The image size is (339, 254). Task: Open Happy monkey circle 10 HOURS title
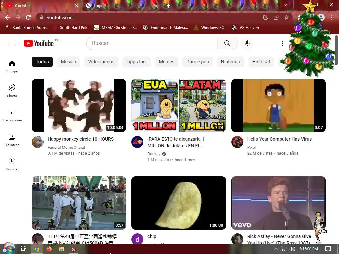pos(81,139)
